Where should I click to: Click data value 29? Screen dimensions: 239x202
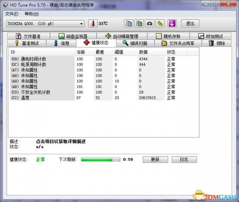click(x=141, y=92)
